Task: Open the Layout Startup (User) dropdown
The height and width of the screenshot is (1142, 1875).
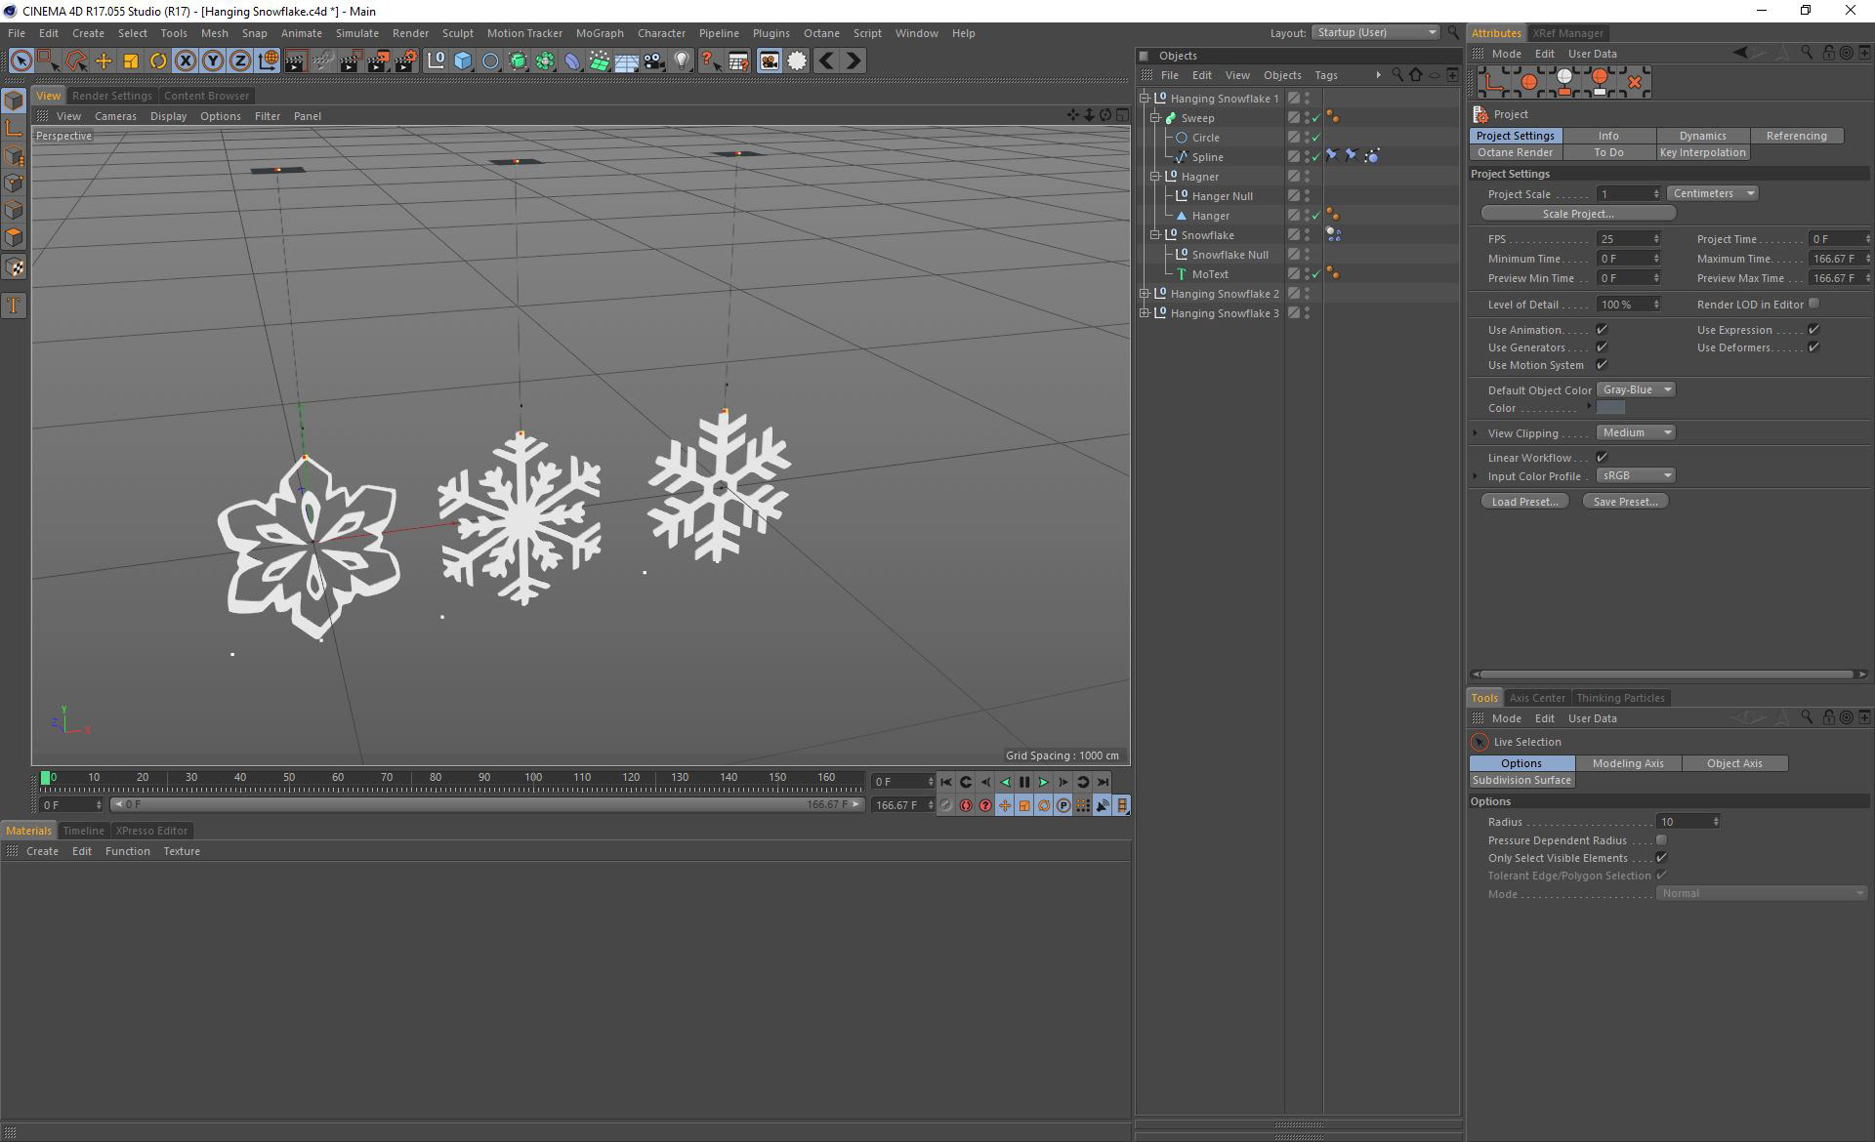Action: [1376, 32]
